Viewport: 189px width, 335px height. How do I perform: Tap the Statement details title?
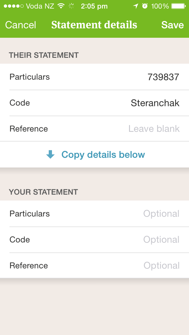[94, 25]
